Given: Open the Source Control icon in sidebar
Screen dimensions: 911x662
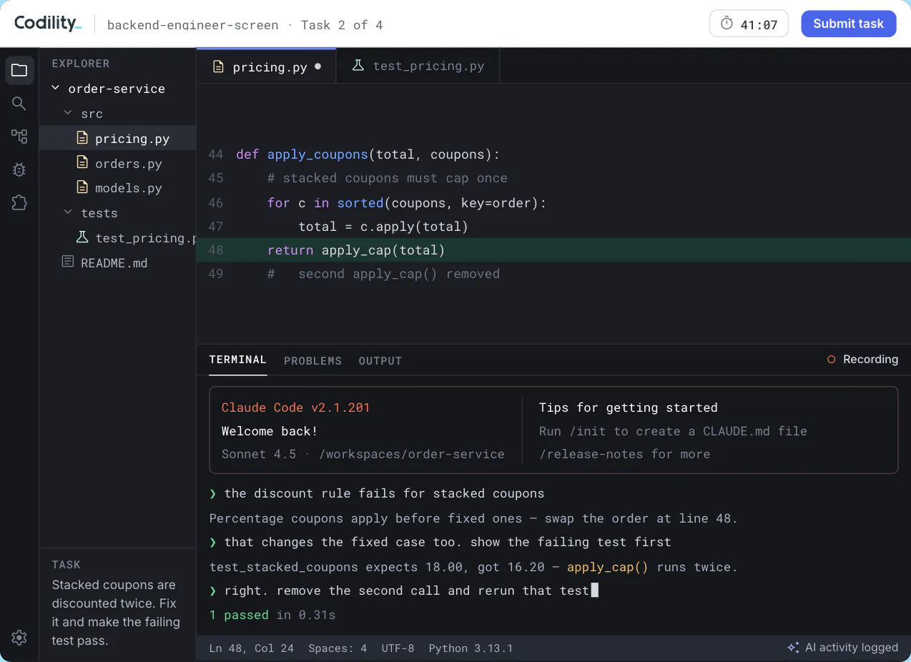Looking at the screenshot, I should [x=19, y=137].
